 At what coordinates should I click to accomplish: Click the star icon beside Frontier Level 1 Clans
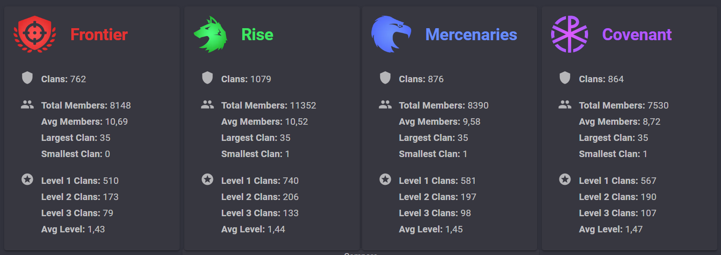pos(27,179)
